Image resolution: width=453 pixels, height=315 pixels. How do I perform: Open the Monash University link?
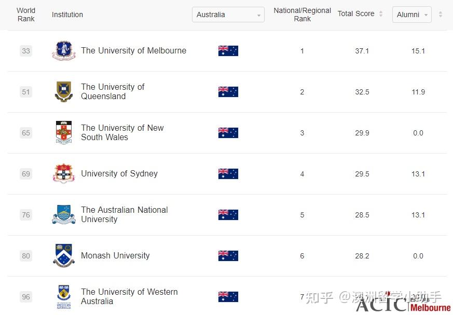[115, 256]
